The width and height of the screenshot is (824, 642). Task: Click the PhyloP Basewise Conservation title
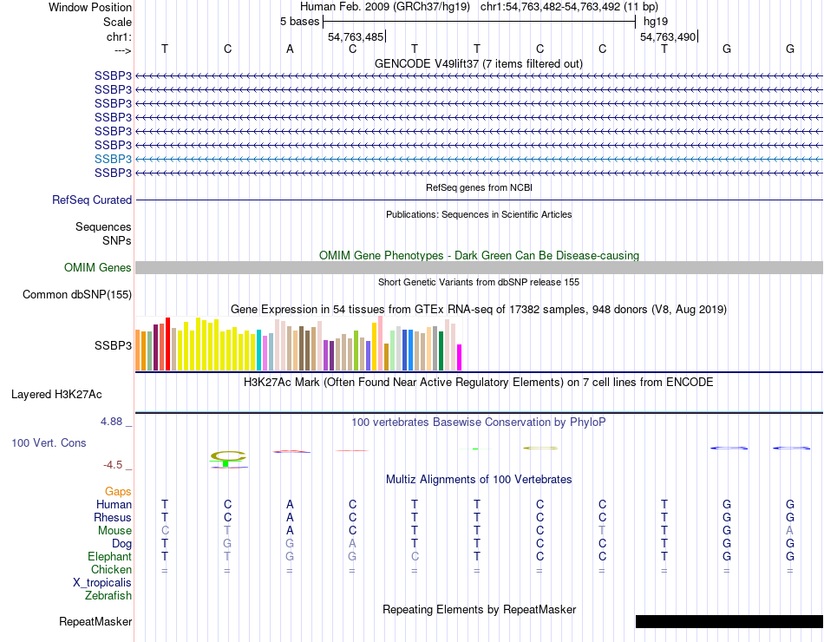[479, 423]
